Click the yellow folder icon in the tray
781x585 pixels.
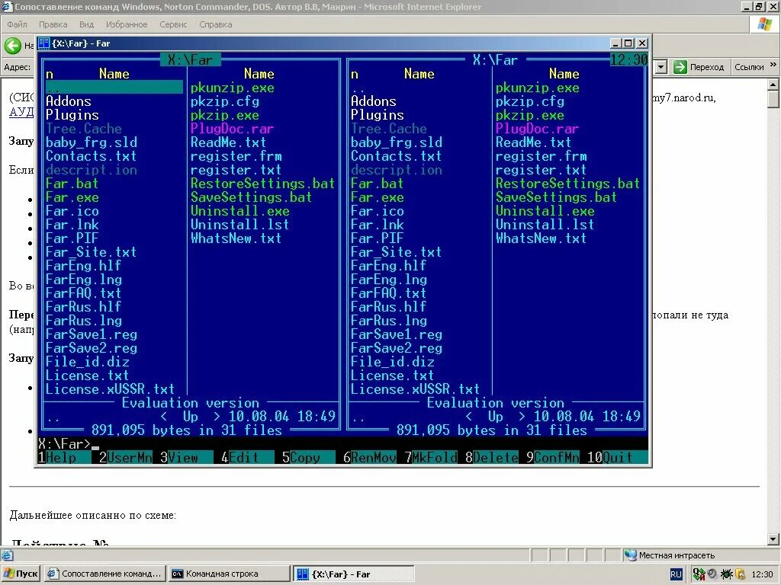[x=739, y=574]
